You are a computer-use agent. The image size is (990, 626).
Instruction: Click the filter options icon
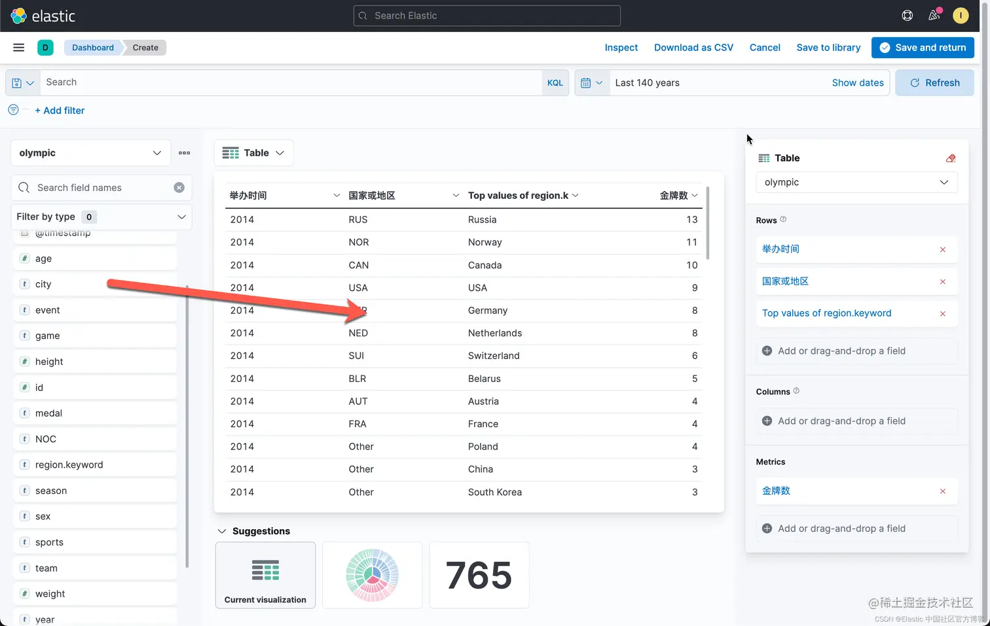(x=13, y=110)
